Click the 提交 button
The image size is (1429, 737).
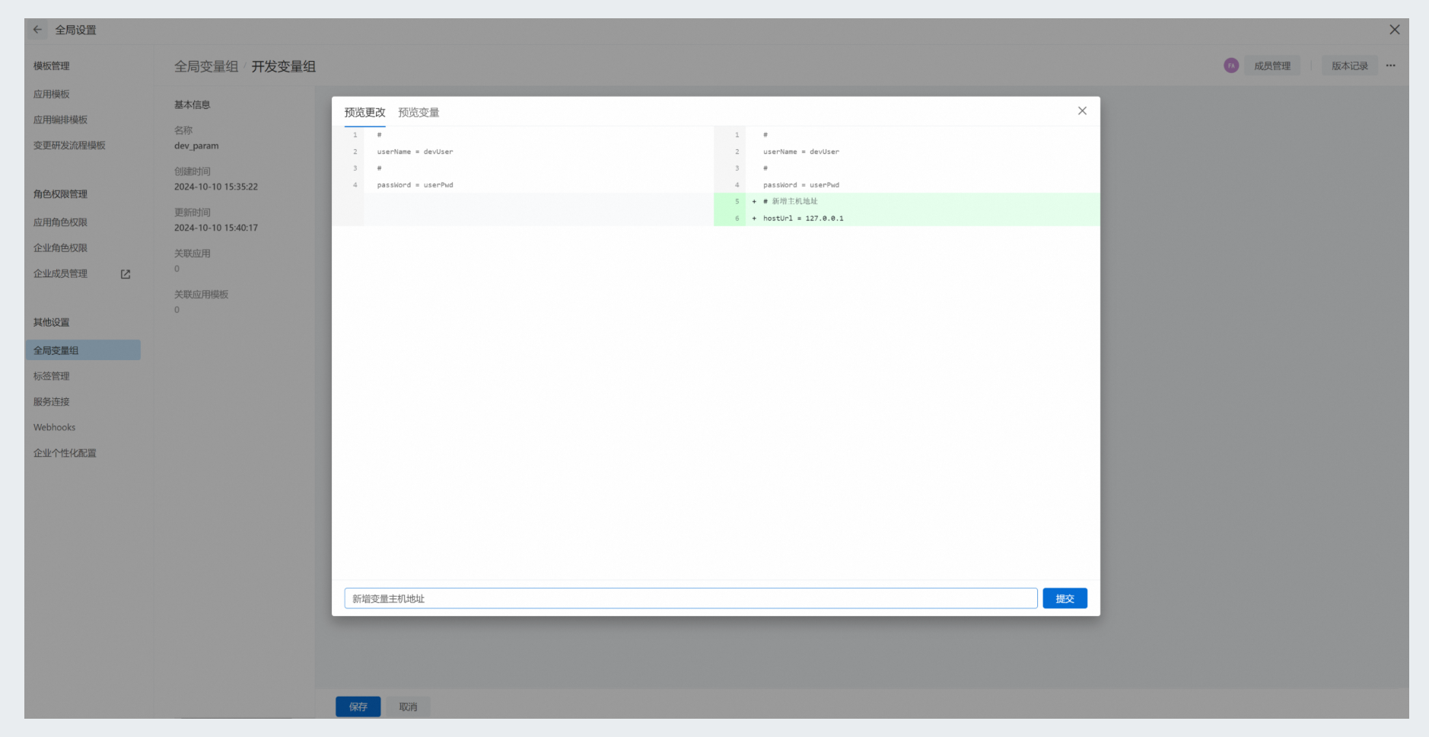[1065, 598]
